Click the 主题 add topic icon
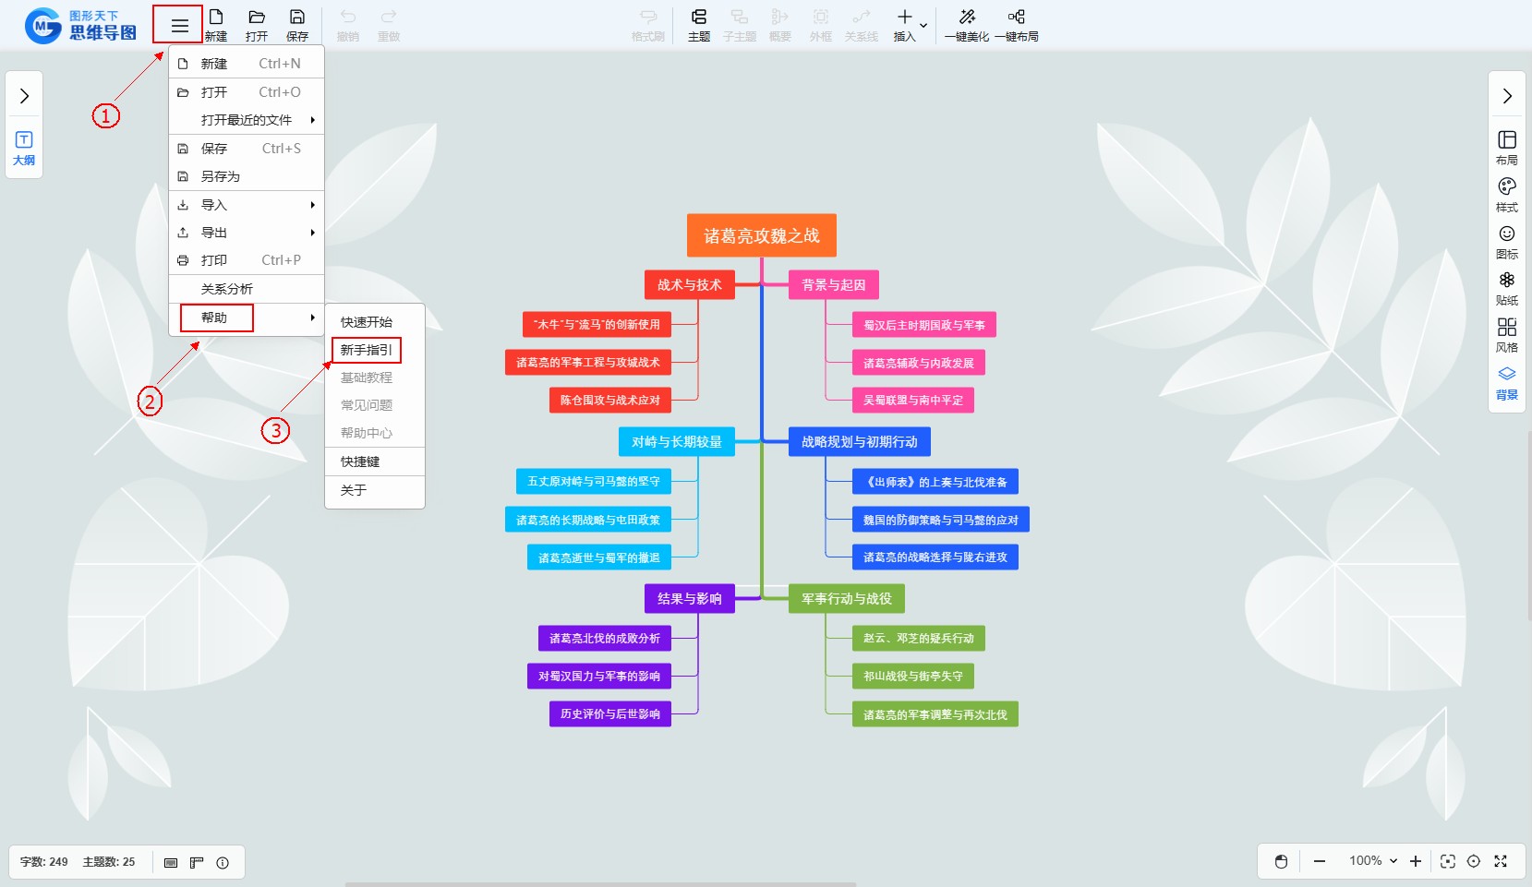Screen dimensions: 1532x887 (698, 25)
